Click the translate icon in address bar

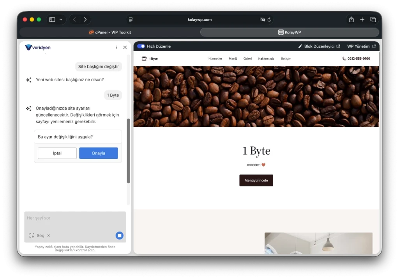coord(262,20)
